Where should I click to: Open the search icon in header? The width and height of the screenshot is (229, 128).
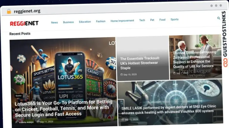click(219, 18)
